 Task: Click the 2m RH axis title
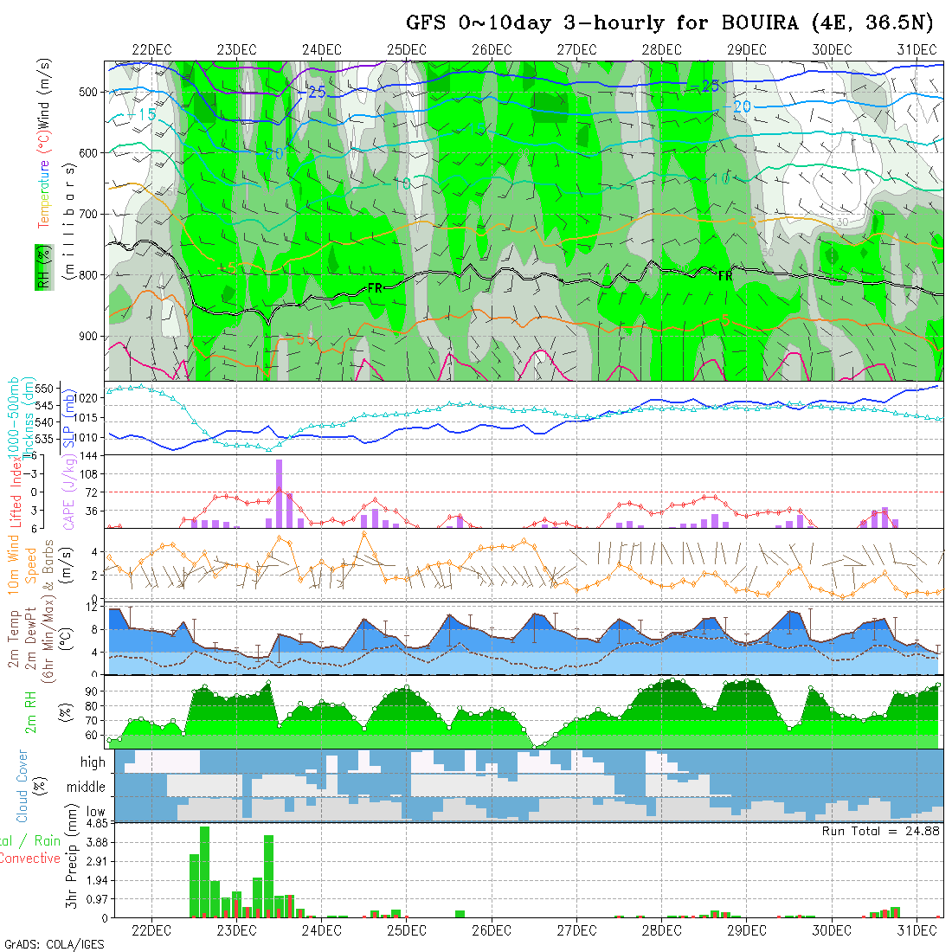(x=32, y=711)
